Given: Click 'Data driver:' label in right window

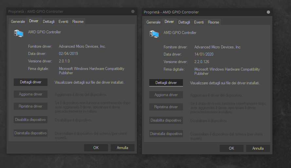Looking at the screenshot, I should tap(173, 54).
